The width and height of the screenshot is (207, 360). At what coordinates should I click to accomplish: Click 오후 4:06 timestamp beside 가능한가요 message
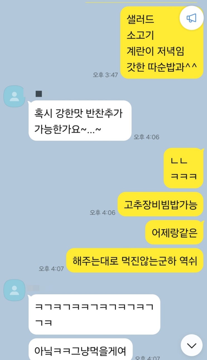coord(147,137)
